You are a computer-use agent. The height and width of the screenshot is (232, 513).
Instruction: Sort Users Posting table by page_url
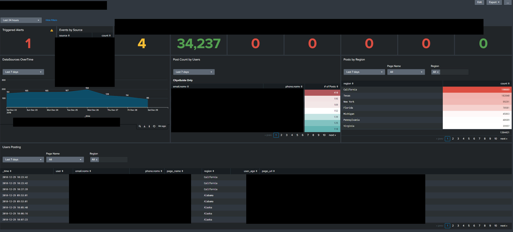[268, 171]
